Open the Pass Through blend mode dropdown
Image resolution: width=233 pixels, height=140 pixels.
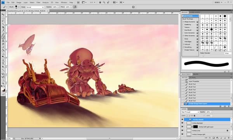(x=190, y=112)
